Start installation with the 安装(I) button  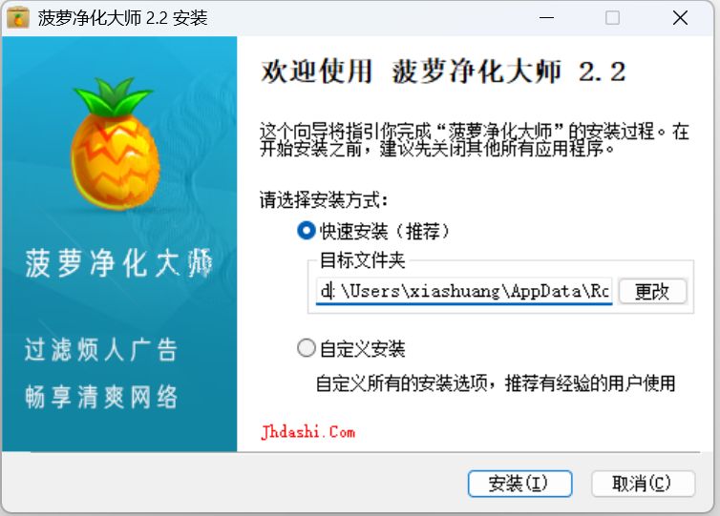(x=519, y=484)
